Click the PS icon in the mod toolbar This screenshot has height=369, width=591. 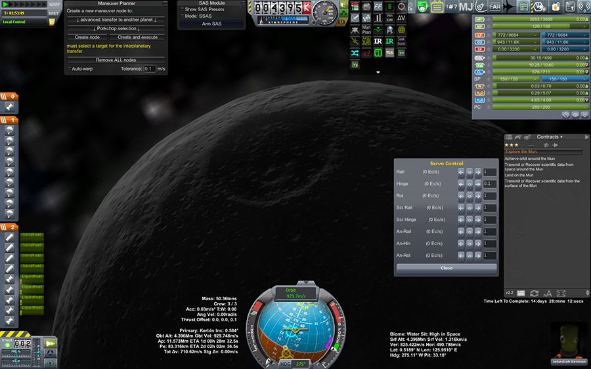pos(389,29)
